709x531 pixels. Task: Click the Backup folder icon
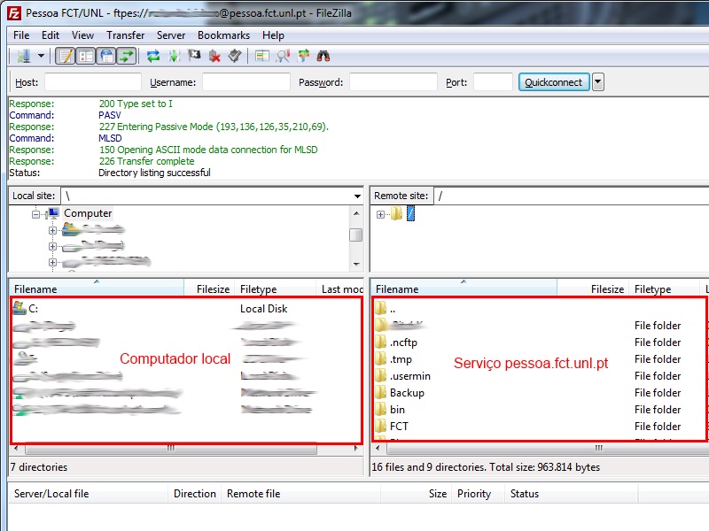point(381,392)
